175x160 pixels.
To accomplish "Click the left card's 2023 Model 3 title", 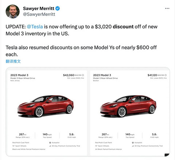I will [19, 75].
